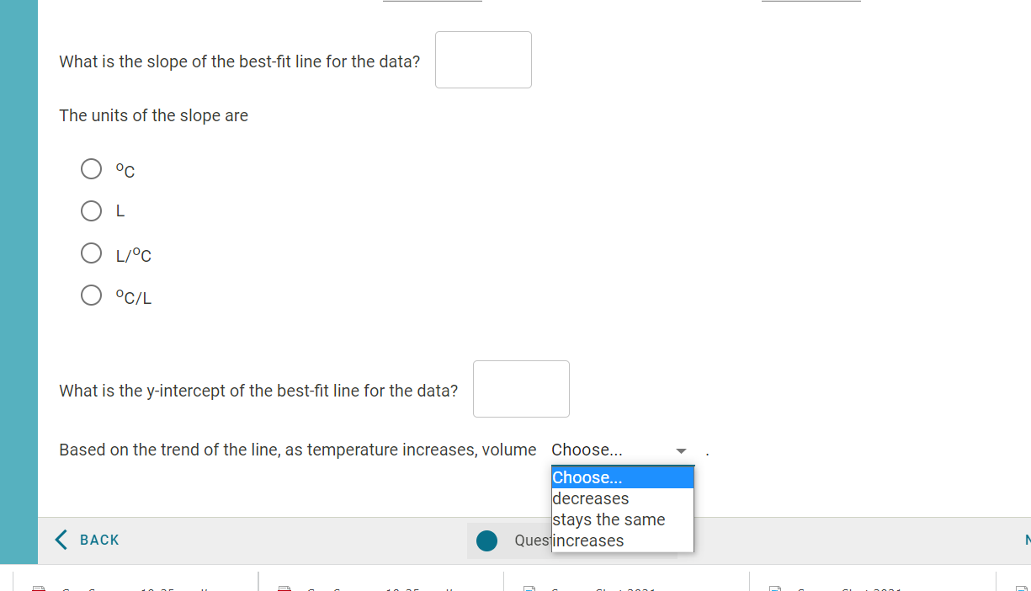Image resolution: width=1031 pixels, height=591 pixels.
Task: Select the °C/L units radio button
Action: pos(91,295)
